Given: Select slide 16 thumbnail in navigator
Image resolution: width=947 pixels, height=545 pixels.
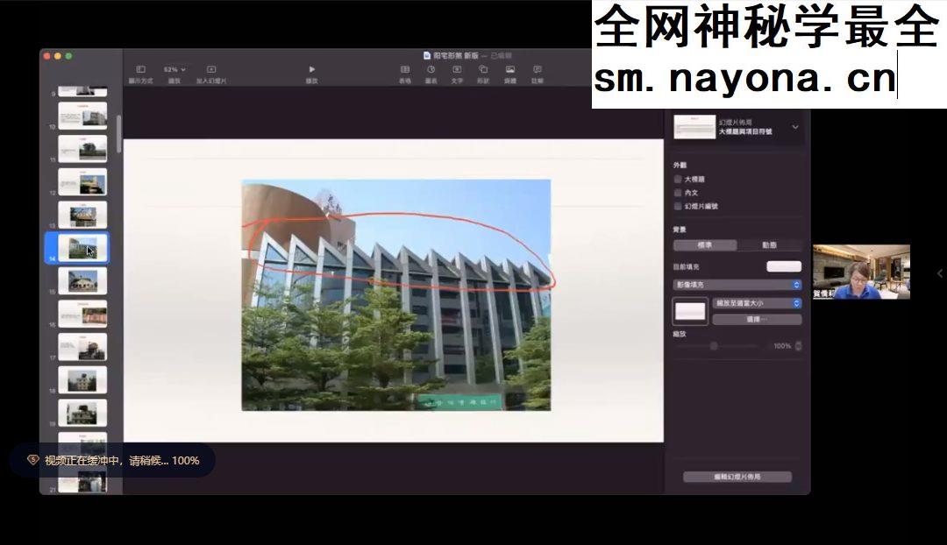Looking at the screenshot, I should (82, 314).
